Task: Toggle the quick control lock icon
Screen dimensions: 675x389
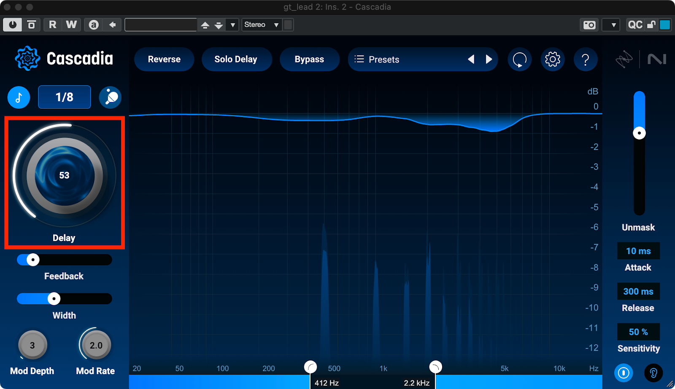Action: pos(651,25)
